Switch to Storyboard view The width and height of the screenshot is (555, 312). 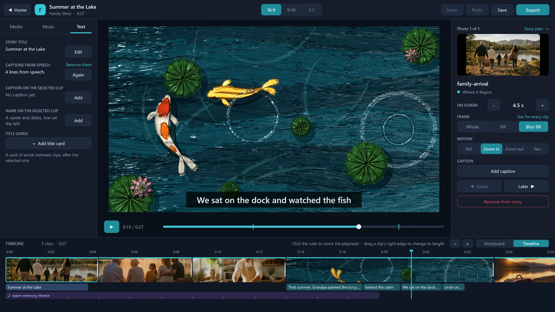494,244
